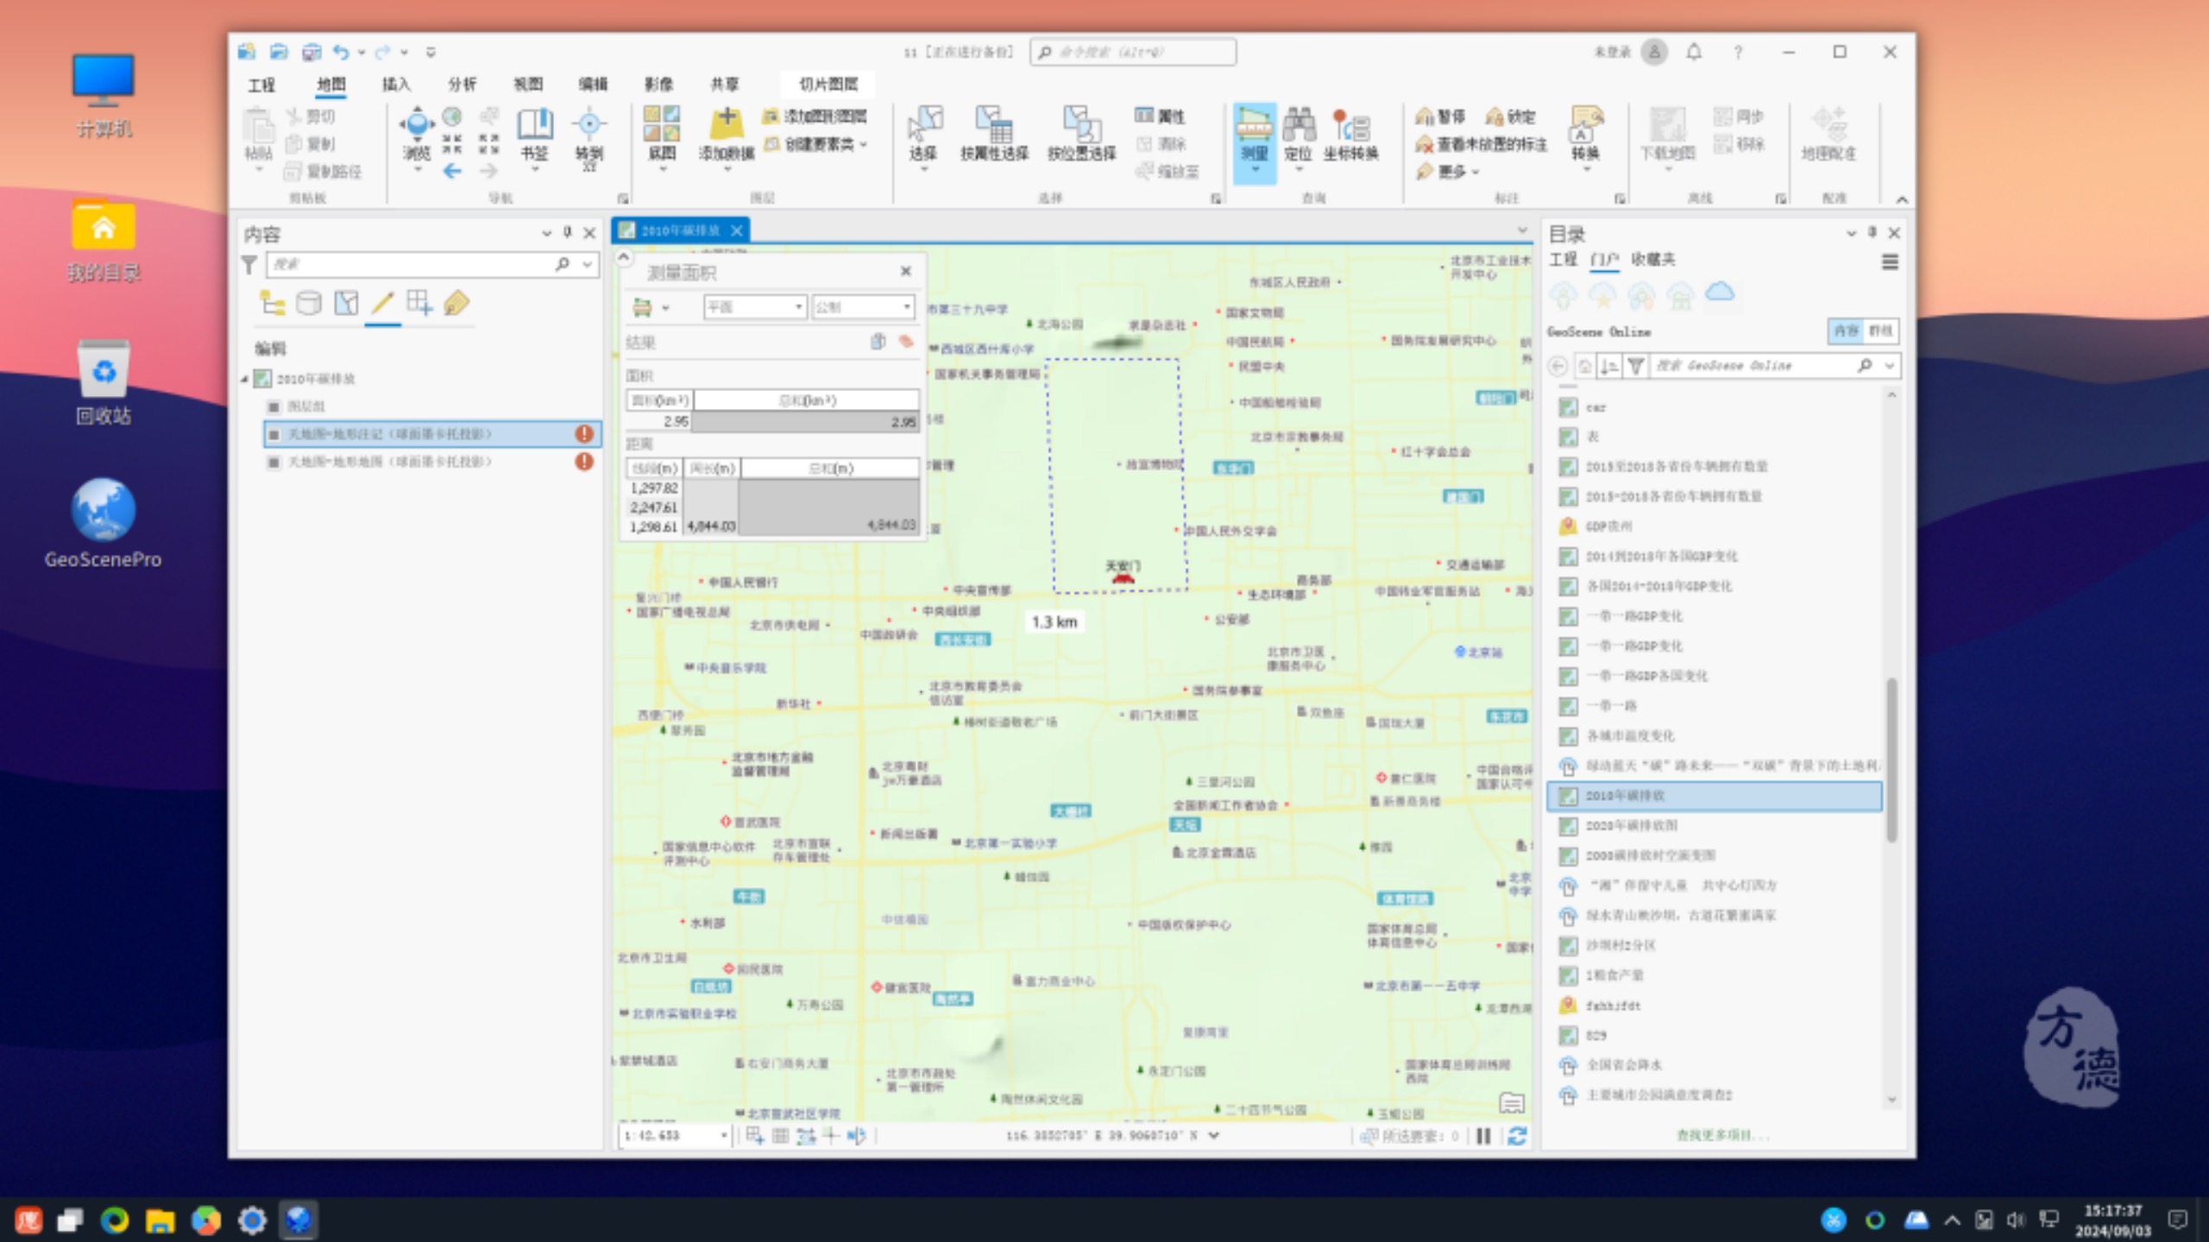The height and width of the screenshot is (1242, 2209).
Task: Close the 测量面积 panel
Action: (x=906, y=271)
